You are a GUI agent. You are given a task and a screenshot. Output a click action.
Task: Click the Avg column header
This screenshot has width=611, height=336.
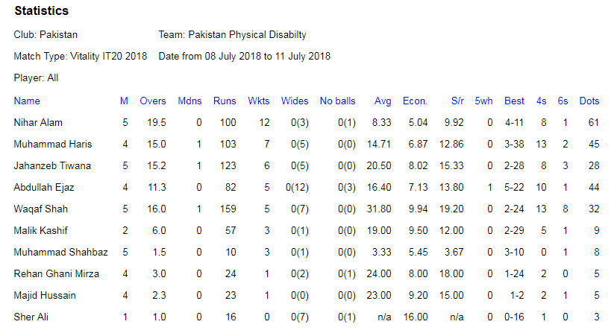(383, 101)
